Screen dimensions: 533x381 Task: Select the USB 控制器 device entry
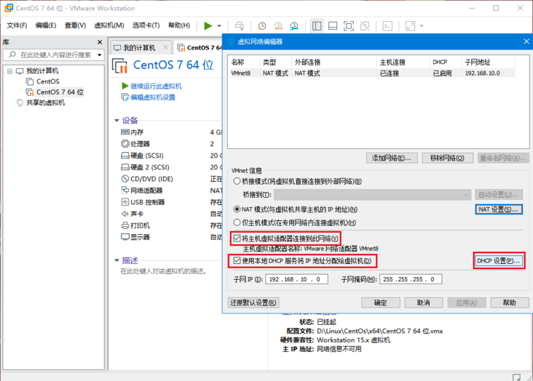[x=148, y=202]
